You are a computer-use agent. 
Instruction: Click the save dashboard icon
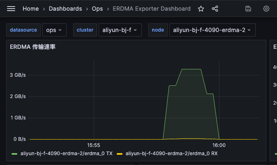[248, 9]
